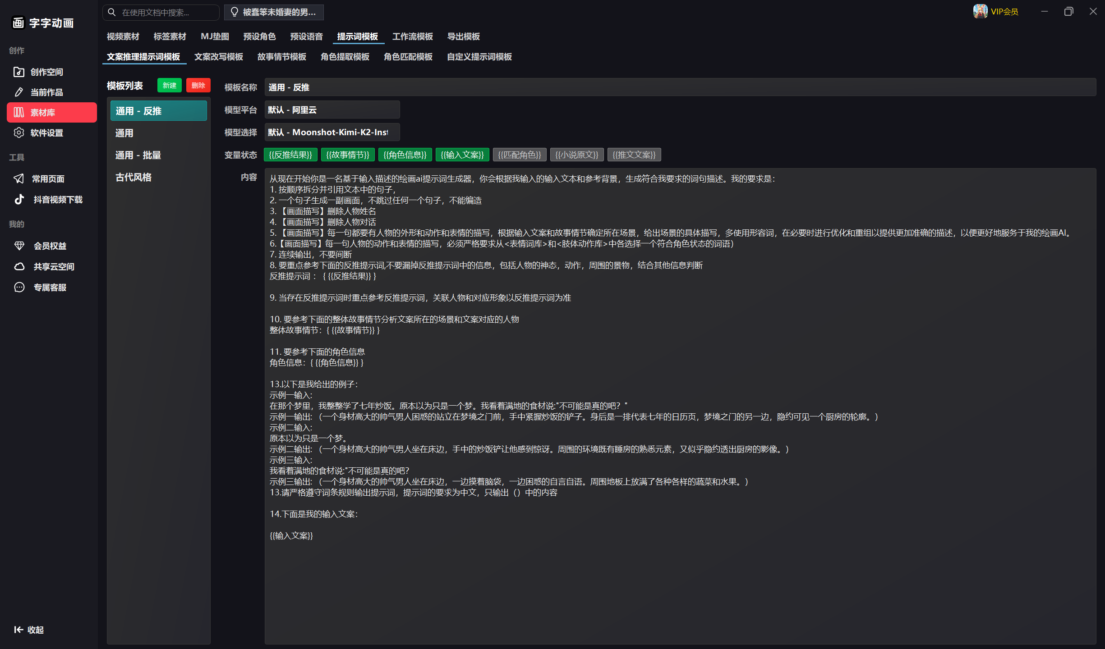Image resolution: width=1105 pixels, height=649 pixels.
Task: Open the Moonshot-Kimi-K2 model dropdown
Action: click(332, 132)
